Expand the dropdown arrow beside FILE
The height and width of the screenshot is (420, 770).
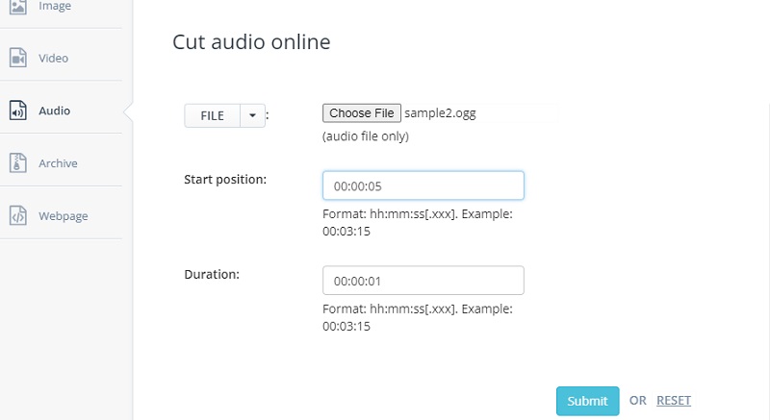point(252,115)
